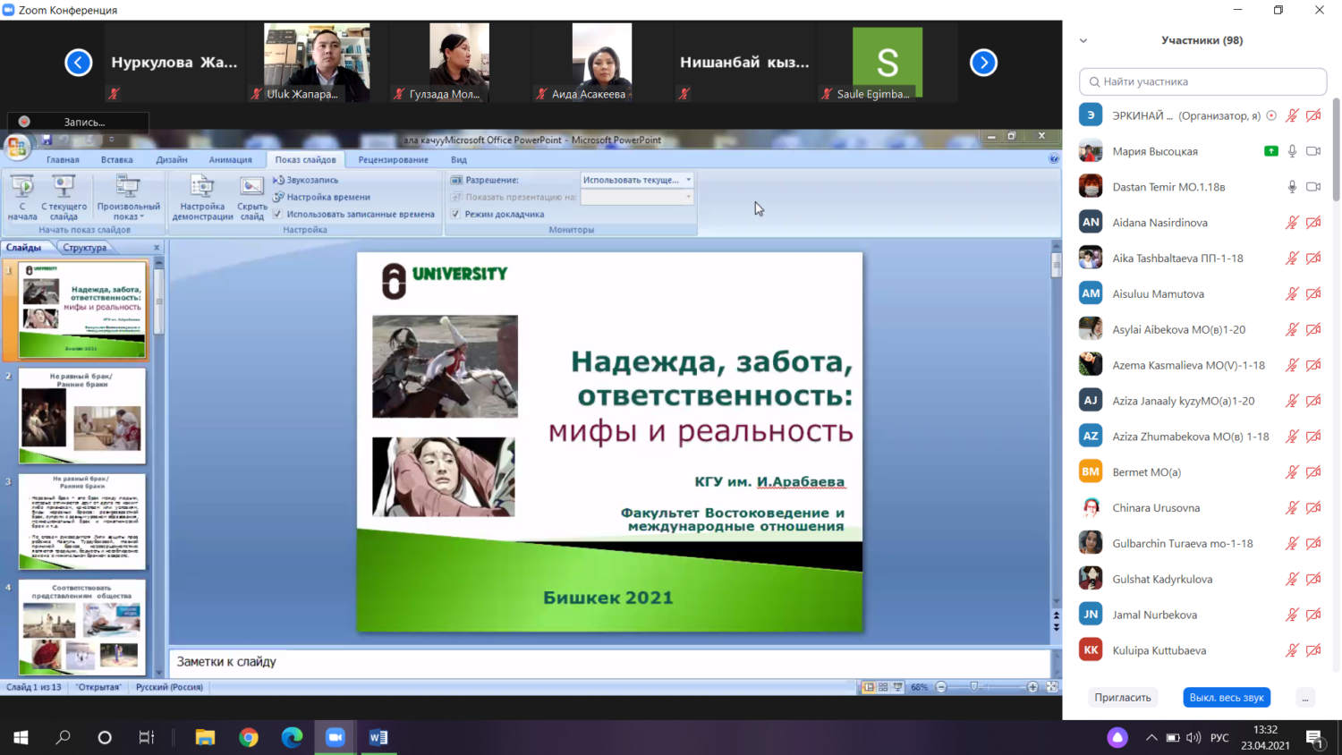Click the next video gallery arrow
This screenshot has height=755, width=1342.
pyautogui.click(x=983, y=63)
